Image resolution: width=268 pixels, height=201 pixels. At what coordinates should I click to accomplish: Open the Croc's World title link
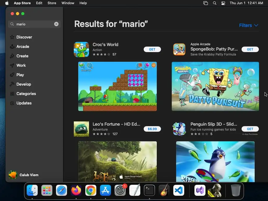[105, 44]
